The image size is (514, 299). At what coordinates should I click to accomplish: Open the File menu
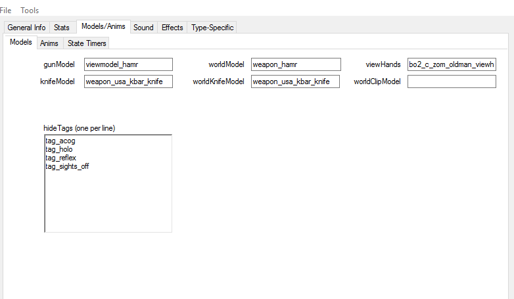(5, 11)
